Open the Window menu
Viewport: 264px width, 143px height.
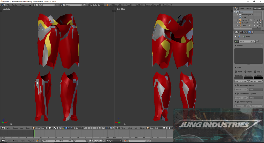(x=22, y=5)
